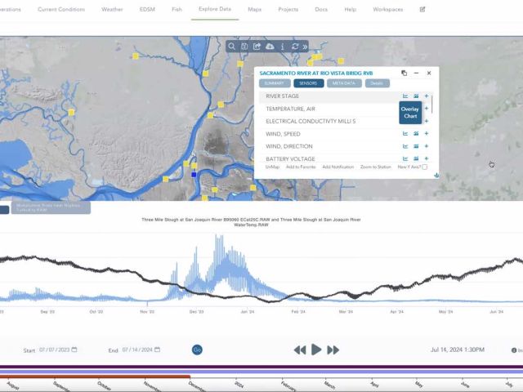Open chart for River Stage sensor
The height and width of the screenshot is (392, 523).
405,96
